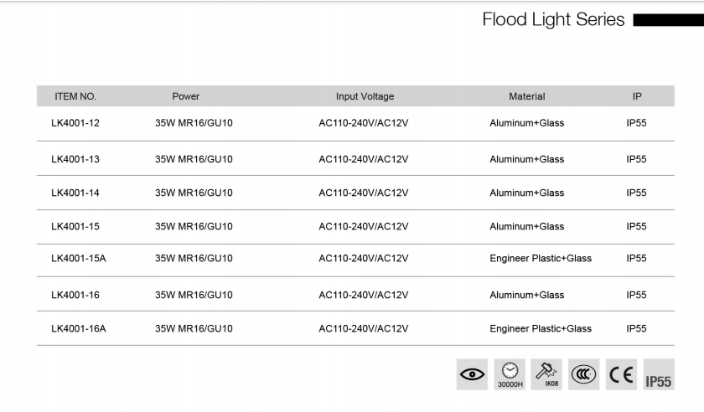
Task: Click the 35W MR16/GU10 power for LK4001-16
Action: (194, 295)
